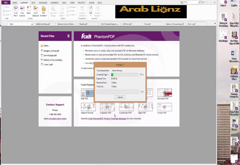Expand the From Files dropdown arrow
240x165 pixels.
tap(17, 16)
